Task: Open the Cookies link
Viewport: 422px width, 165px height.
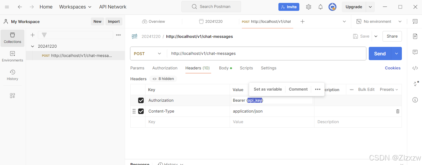Action: pyautogui.click(x=393, y=68)
